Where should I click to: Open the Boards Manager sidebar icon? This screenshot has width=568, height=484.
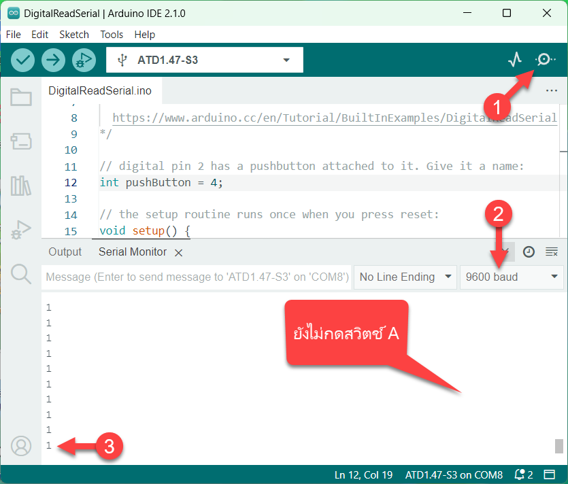21,141
